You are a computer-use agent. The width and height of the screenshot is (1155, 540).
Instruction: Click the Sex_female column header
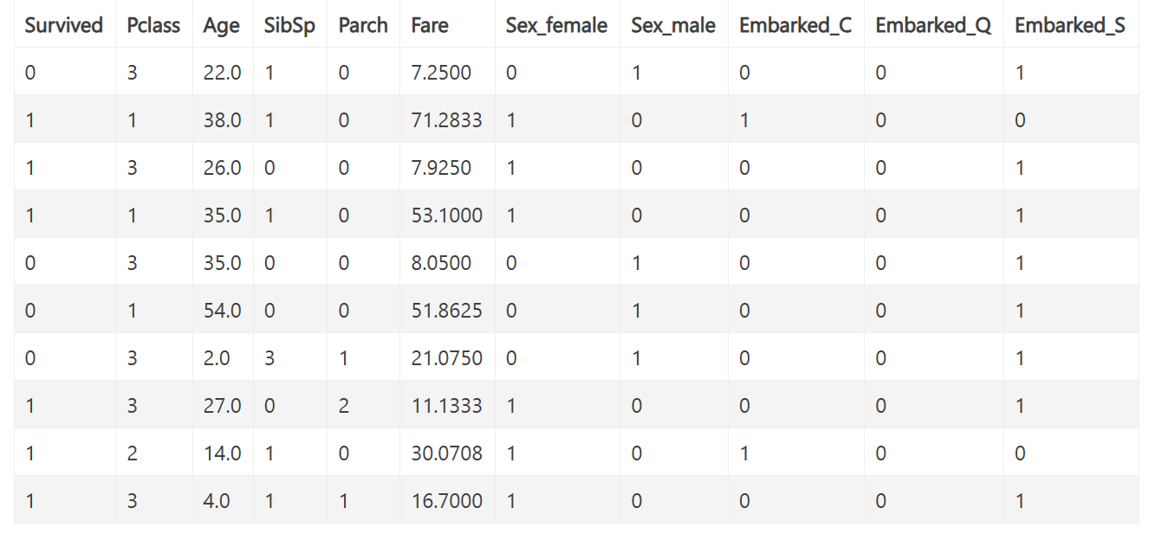pos(557,26)
